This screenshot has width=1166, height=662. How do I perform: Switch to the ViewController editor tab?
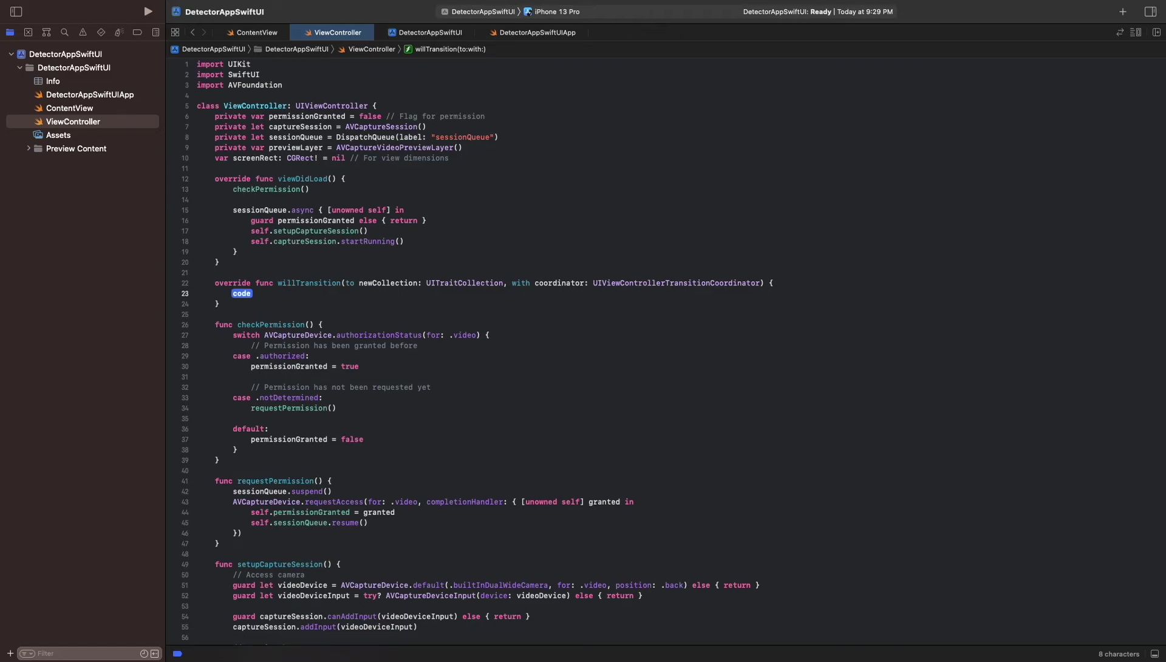coord(332,32)
